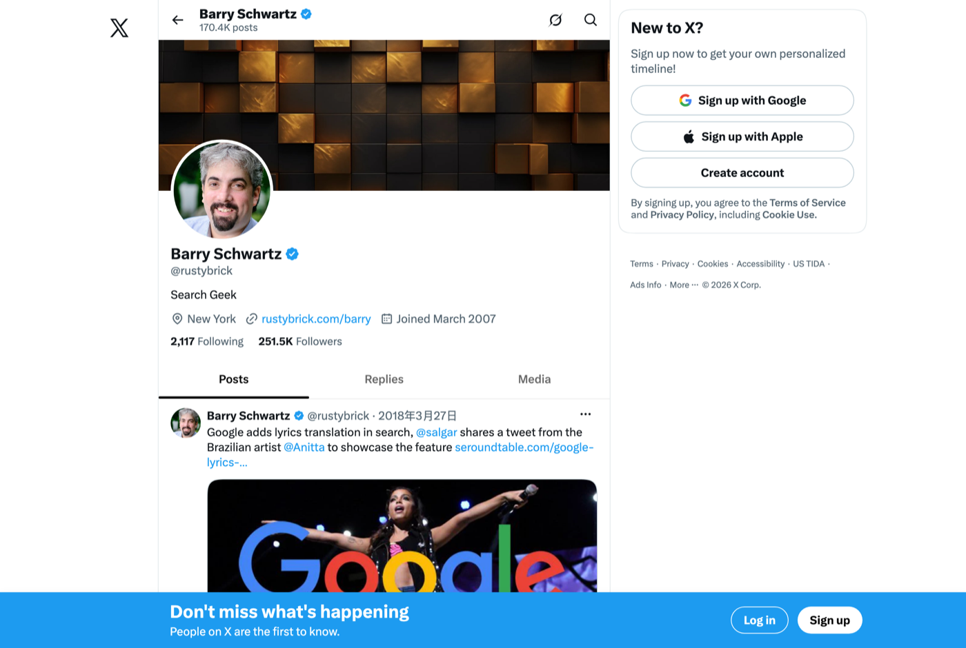
Task: Click the 'Search Geek' bio text
Action: coord(204,295)
